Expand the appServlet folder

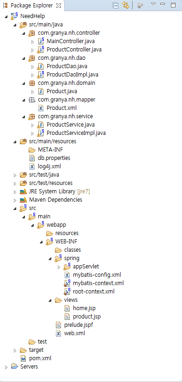(x=59, y=267)
